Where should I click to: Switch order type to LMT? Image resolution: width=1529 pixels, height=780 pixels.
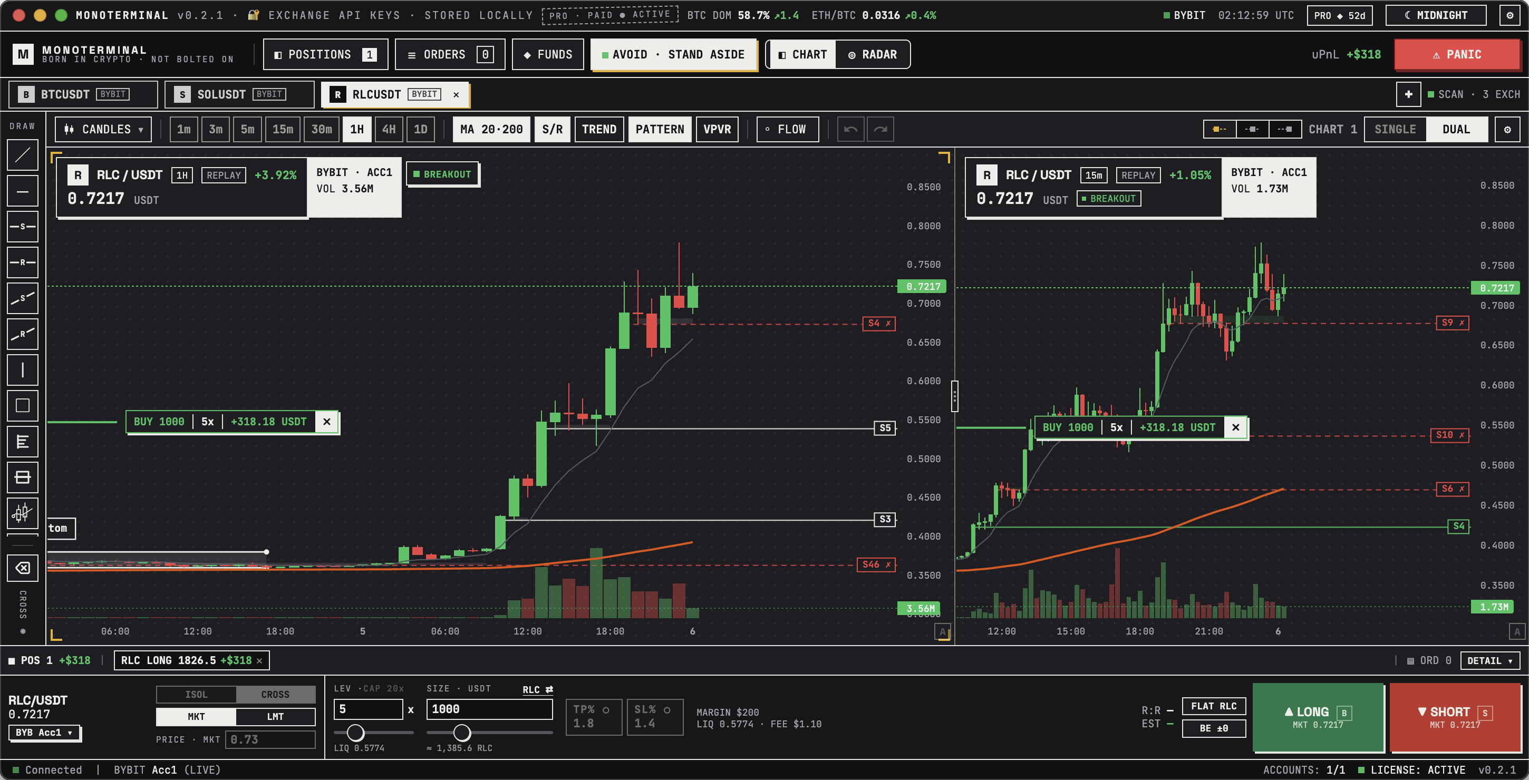coord(275,717)
